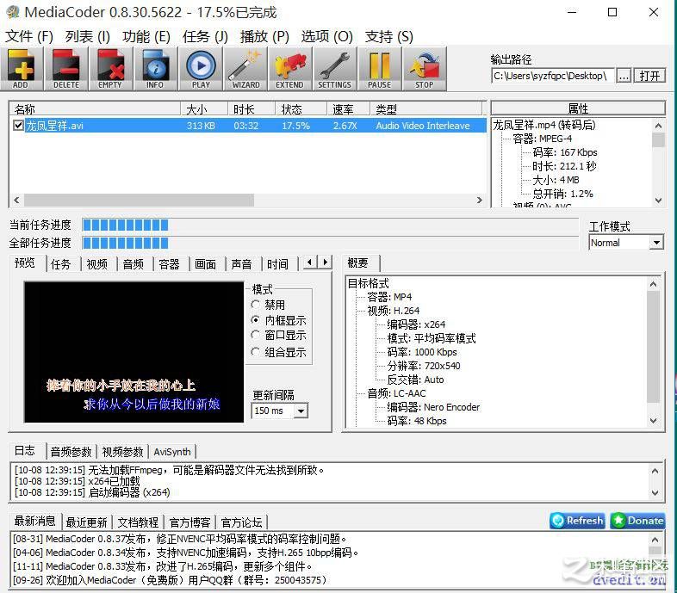Click the video preview thumbnail
The image size is (677, 593).
[x=134, y=352]
